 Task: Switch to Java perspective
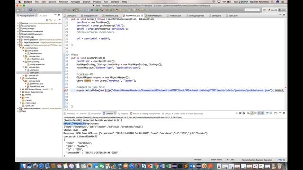point(282,10)
